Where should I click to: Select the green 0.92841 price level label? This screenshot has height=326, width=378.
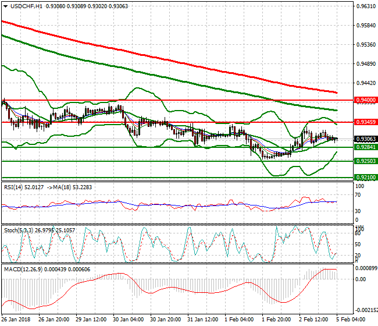pyautogui.click(x=366, y=147)
